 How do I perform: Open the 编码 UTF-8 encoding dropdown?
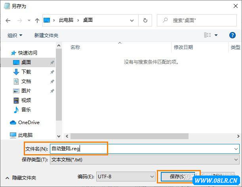[125, 177]
